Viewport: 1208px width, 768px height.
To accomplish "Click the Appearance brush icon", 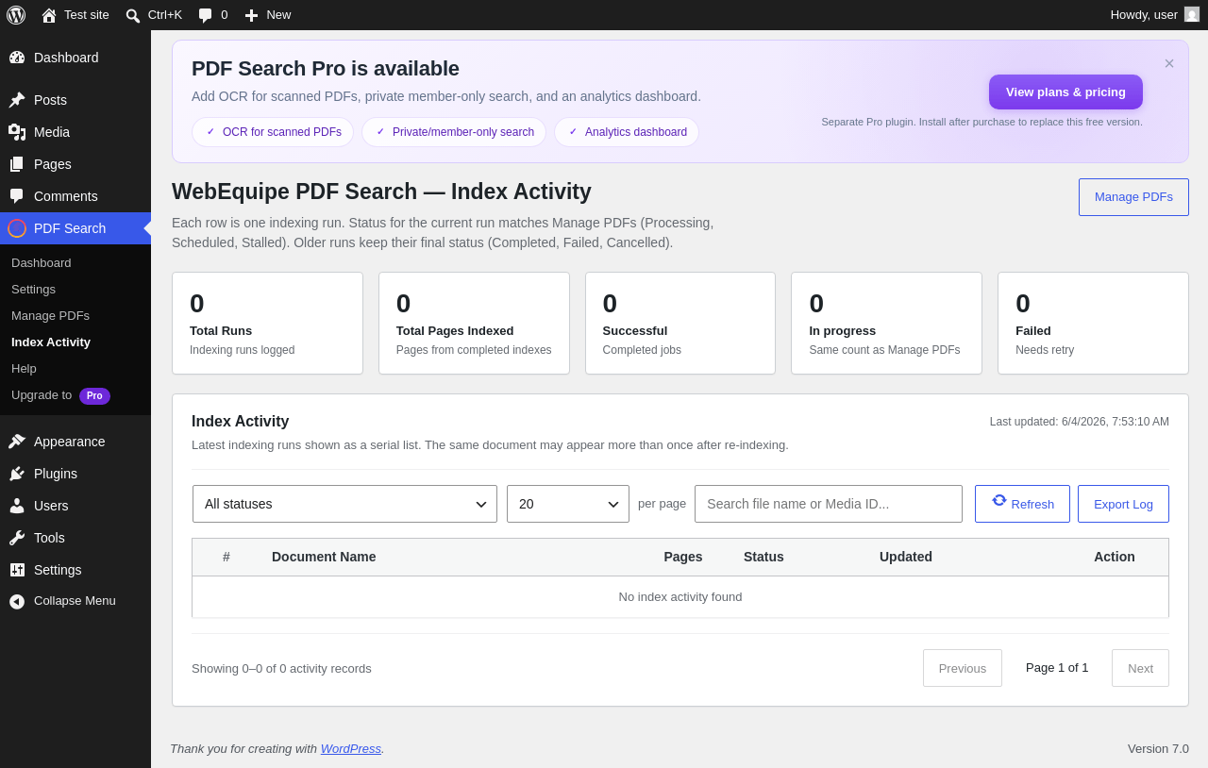I will 17,442.
